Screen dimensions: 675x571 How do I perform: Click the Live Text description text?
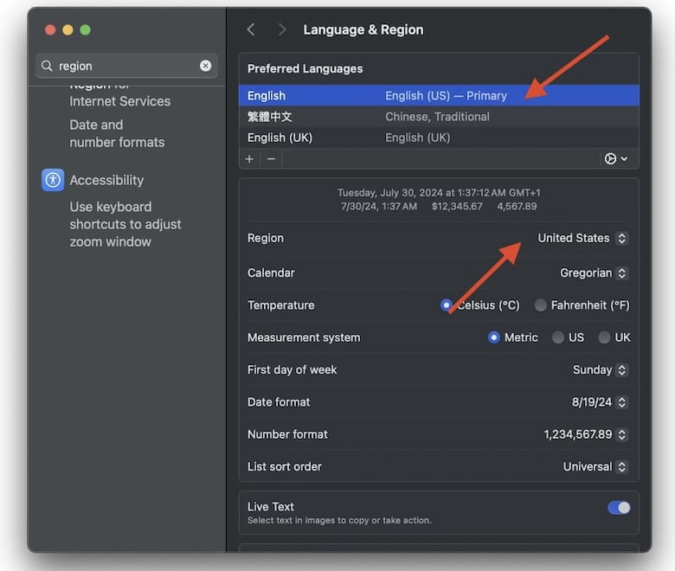[x=339, y=520]
